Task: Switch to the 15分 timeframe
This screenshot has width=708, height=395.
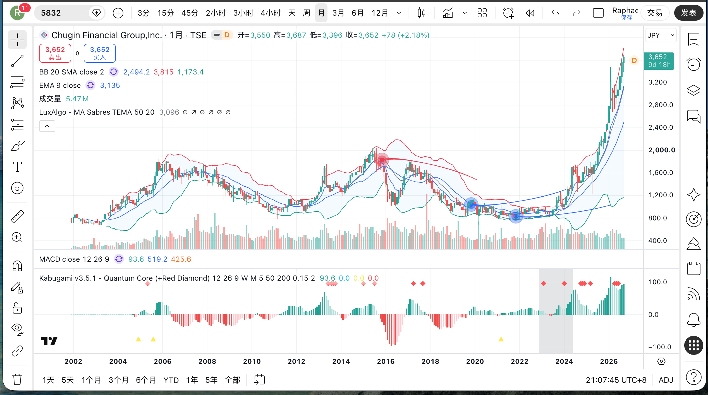Action: click(166, 13)
